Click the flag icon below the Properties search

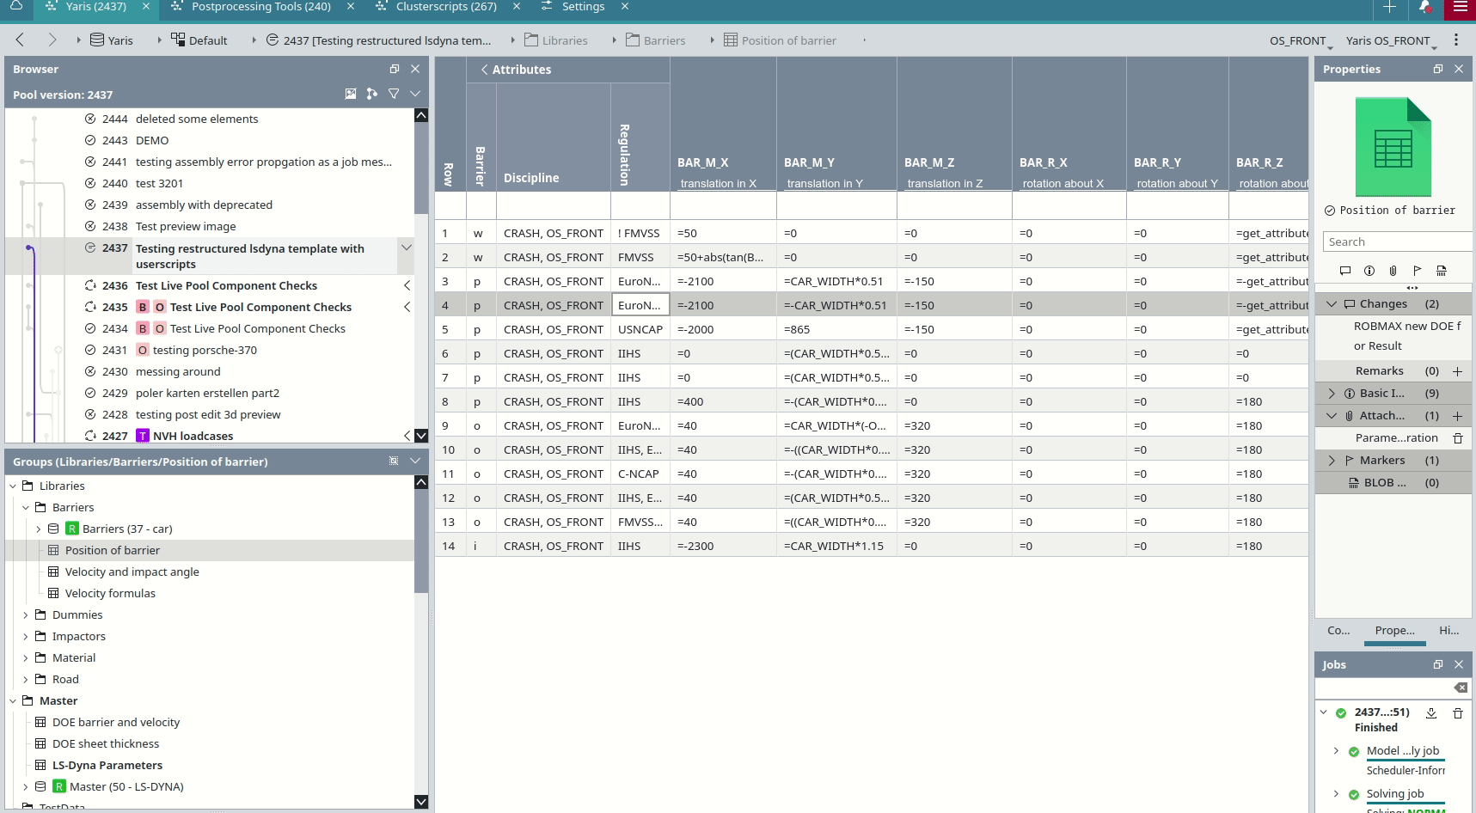click(1418, 270)
